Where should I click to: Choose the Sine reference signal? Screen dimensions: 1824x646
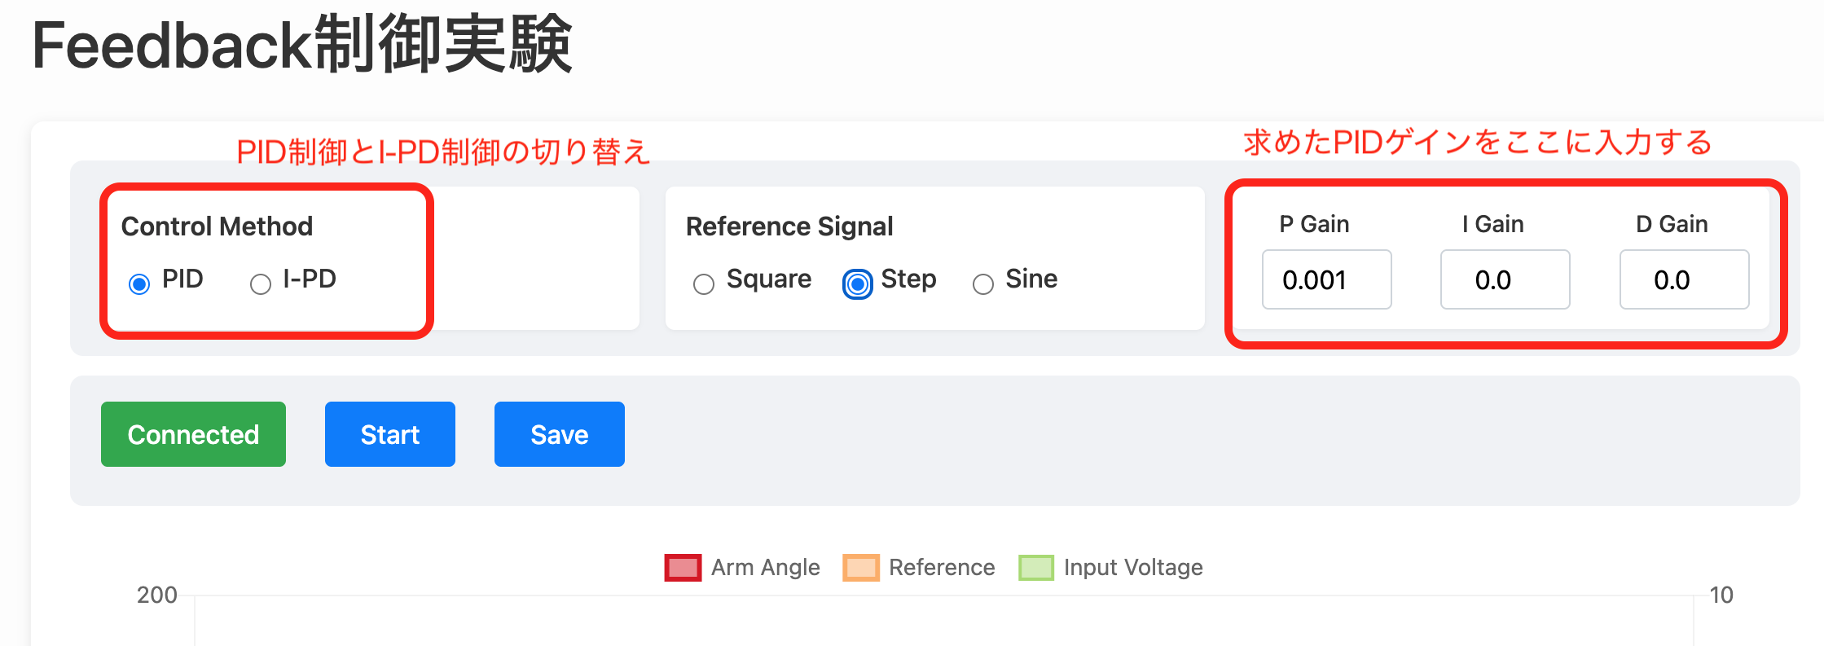[983, 284]
